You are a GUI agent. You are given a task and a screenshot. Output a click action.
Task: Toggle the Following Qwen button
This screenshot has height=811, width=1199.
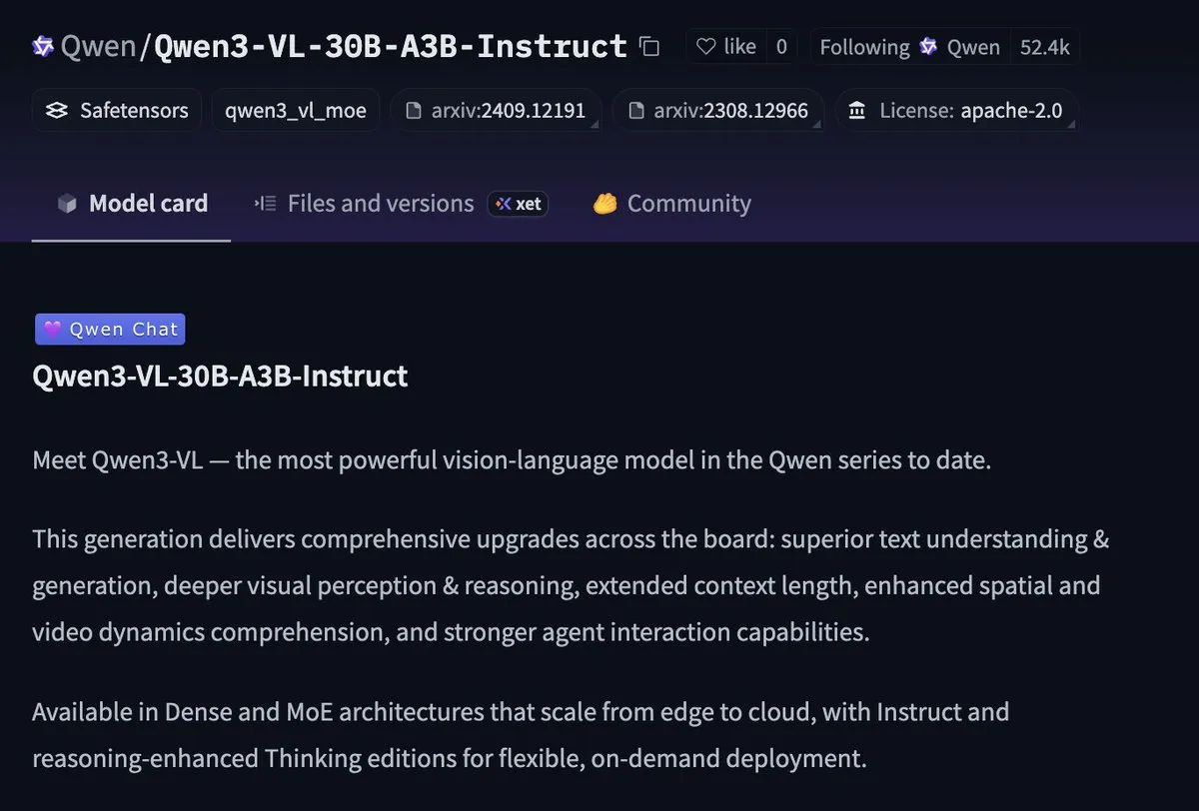click(909, 47)
